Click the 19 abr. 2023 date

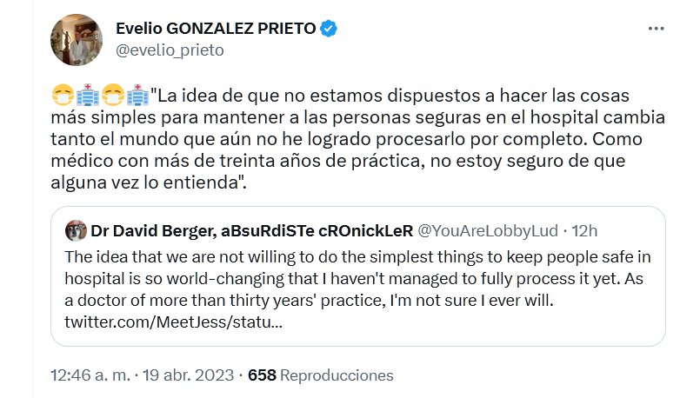pyautogui.click(x=190, y=375)
